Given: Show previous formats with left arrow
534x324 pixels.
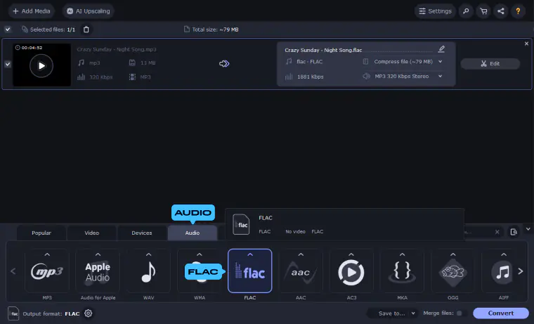Looking at the screenshot, I should (13, 271).
